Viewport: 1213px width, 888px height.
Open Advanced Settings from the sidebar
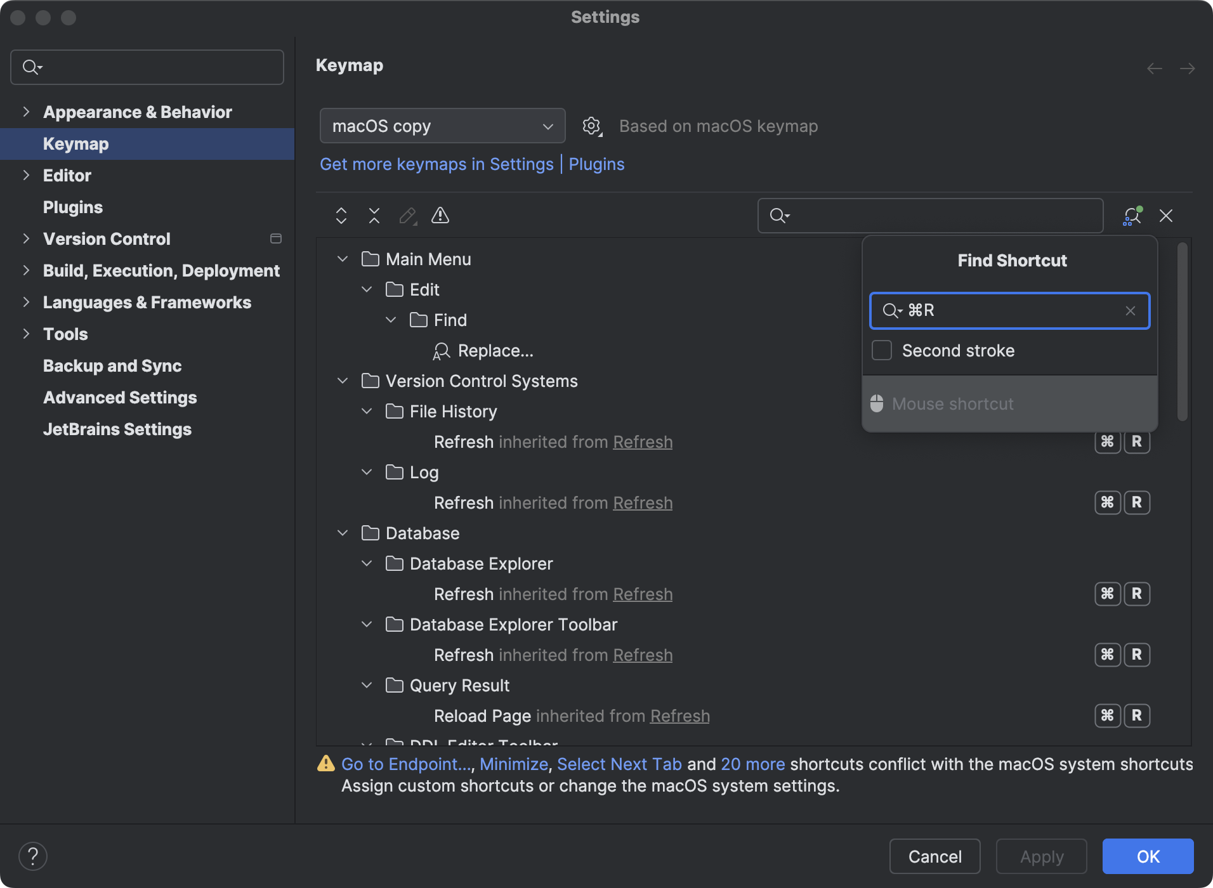pos(119,398)
